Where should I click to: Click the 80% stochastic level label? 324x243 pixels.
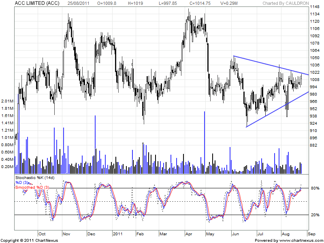(315, 188)
